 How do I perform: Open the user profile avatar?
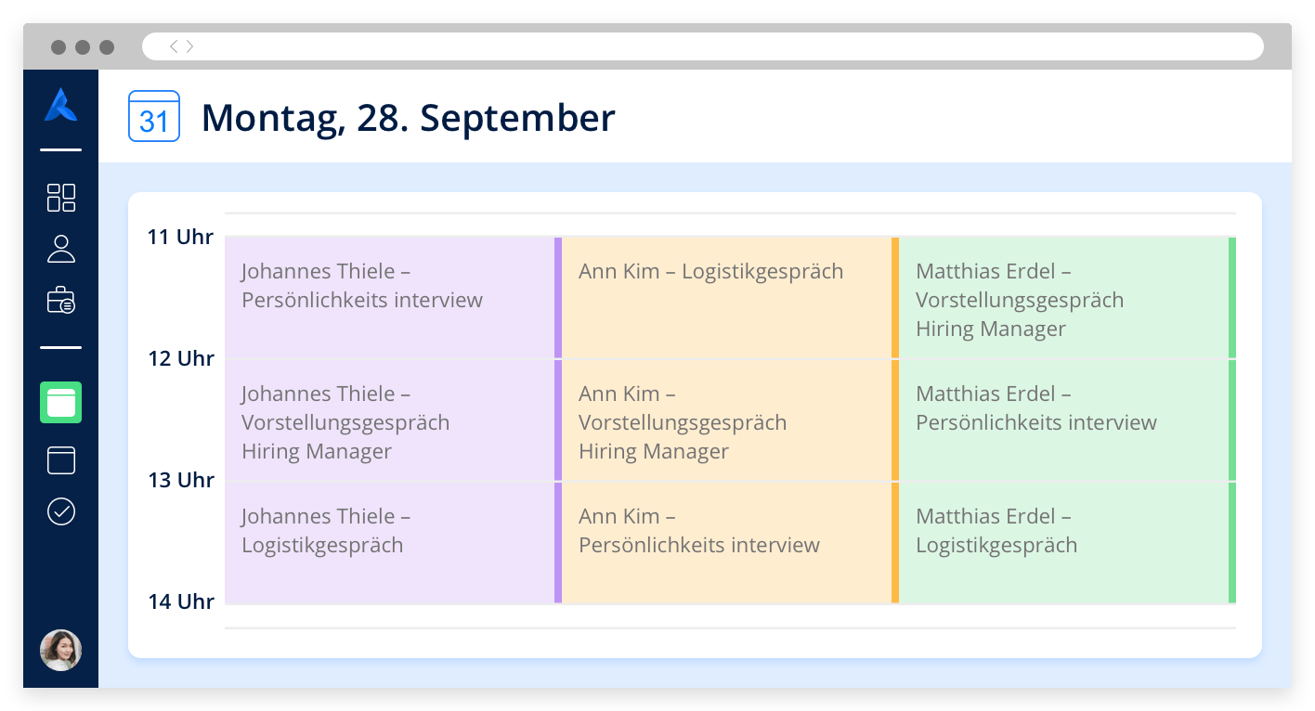[61, 651]
